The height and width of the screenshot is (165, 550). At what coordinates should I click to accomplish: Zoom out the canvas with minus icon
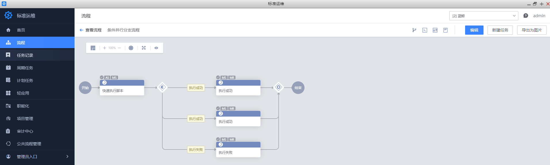point(119,48)
